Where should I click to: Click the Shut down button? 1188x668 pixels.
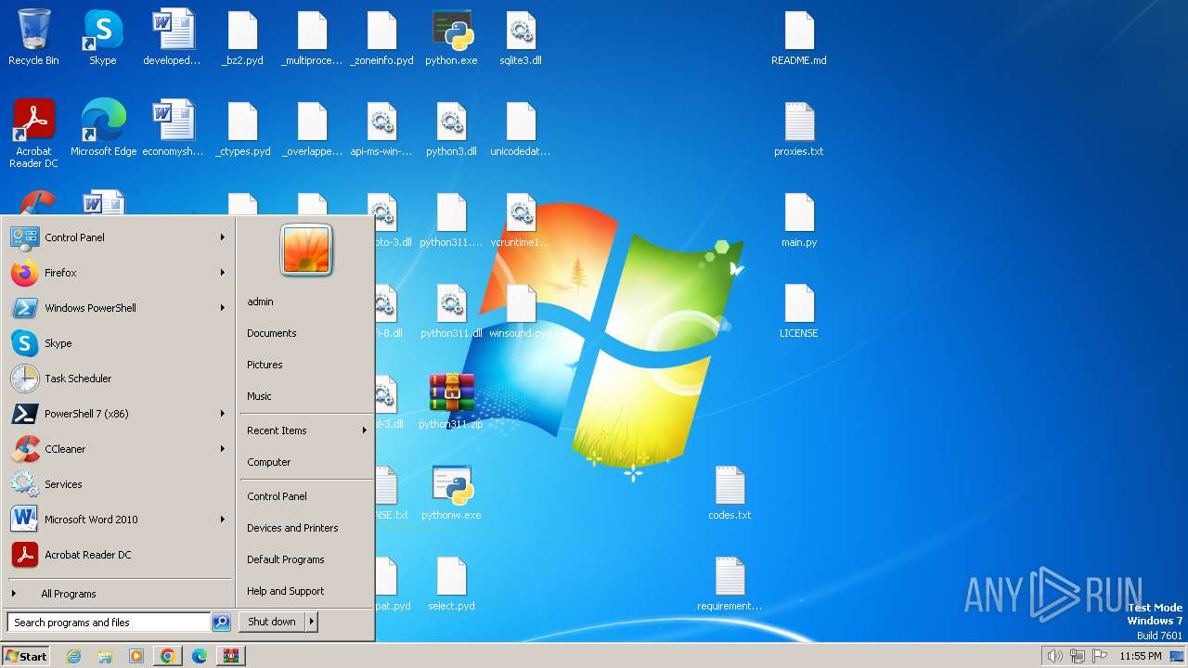(x=272, y=622)
